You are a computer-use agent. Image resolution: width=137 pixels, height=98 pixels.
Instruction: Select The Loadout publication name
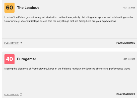(x=28, y=8)
